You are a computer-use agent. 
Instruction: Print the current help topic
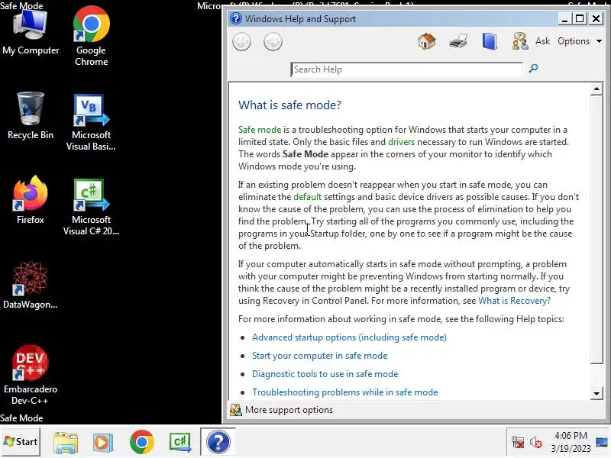458,41
